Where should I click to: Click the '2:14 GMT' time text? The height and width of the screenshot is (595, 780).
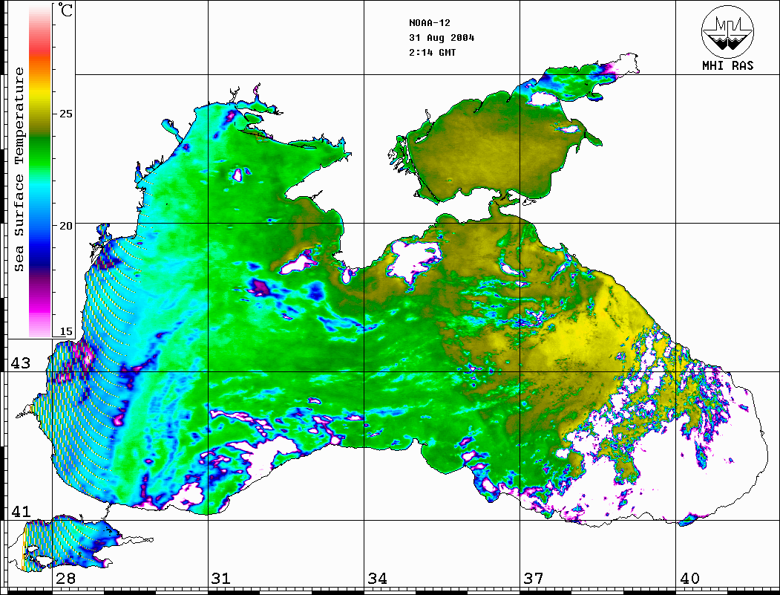click(x=432, y=52)
